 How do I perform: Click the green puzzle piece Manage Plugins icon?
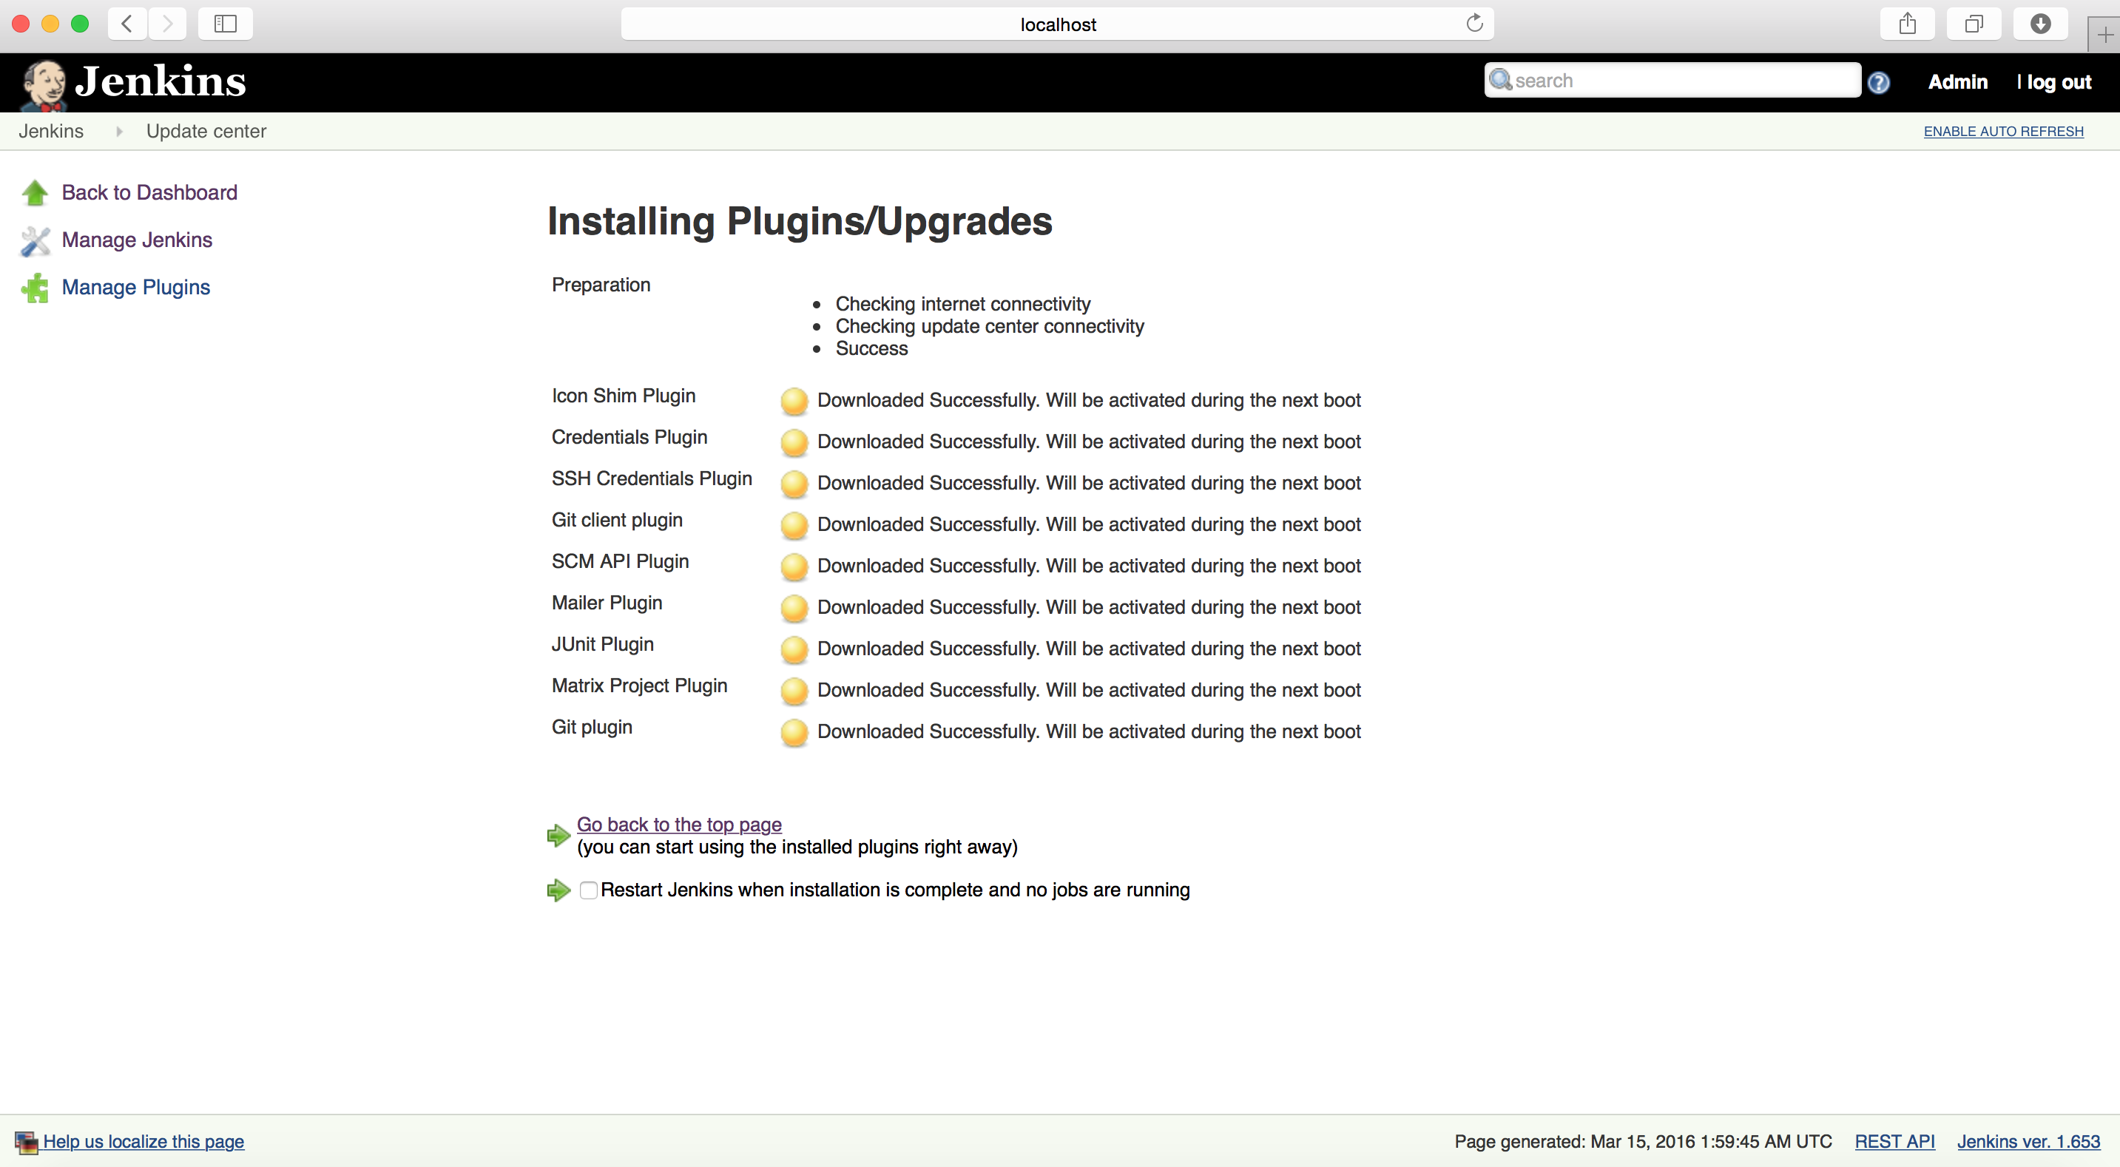[35, 288]
